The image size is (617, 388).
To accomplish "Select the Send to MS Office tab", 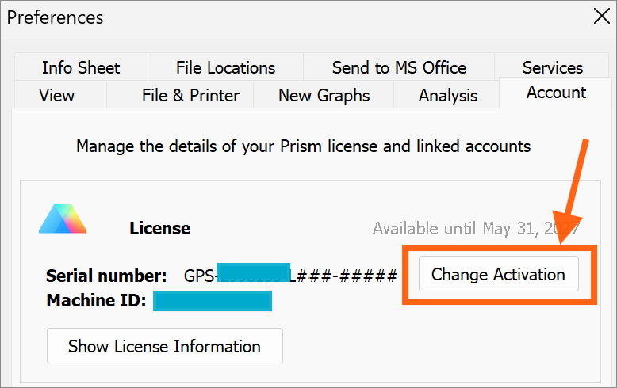I will [x=399, y=68].
